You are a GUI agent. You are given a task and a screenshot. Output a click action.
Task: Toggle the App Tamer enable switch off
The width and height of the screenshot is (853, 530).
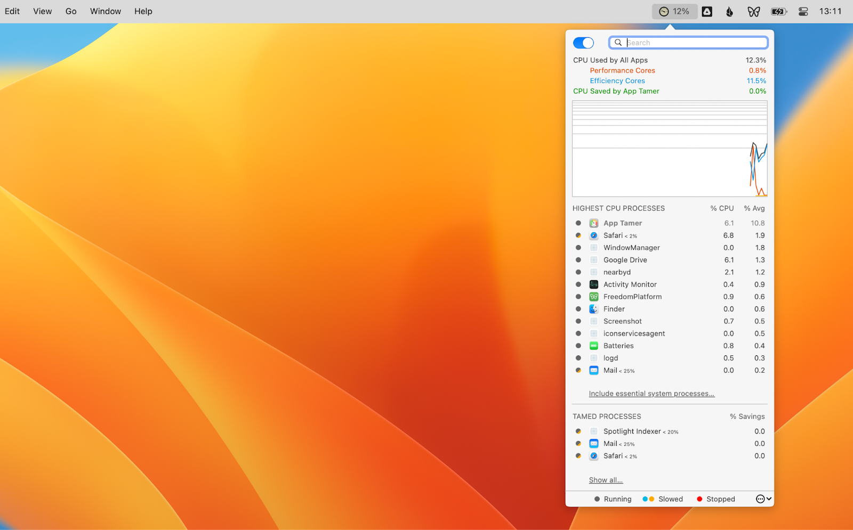(x=583, y=43)
